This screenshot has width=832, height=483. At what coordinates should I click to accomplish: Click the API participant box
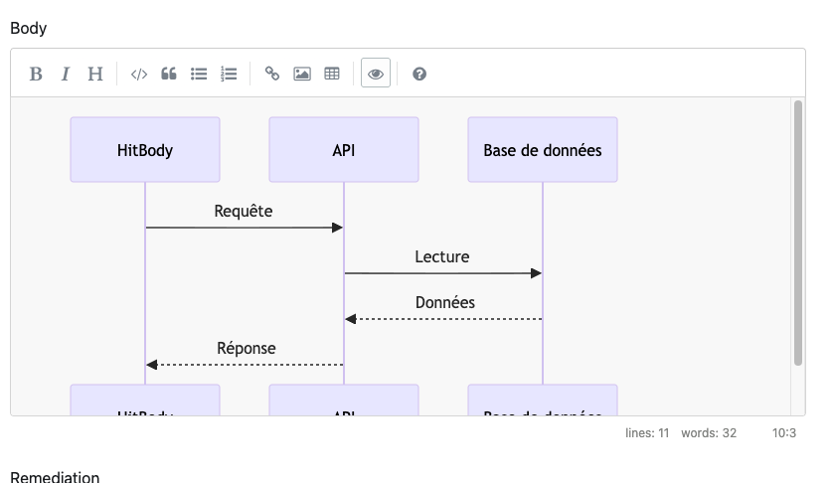tap(344, 150)
